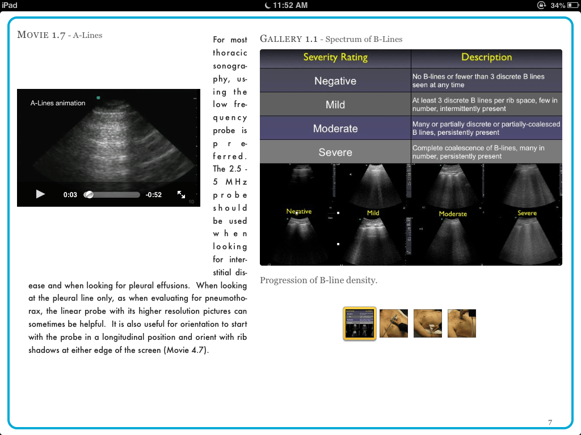Select the third gallery thumbnail
Viewport: 581px width, 435px height.
tap(428, 323)
